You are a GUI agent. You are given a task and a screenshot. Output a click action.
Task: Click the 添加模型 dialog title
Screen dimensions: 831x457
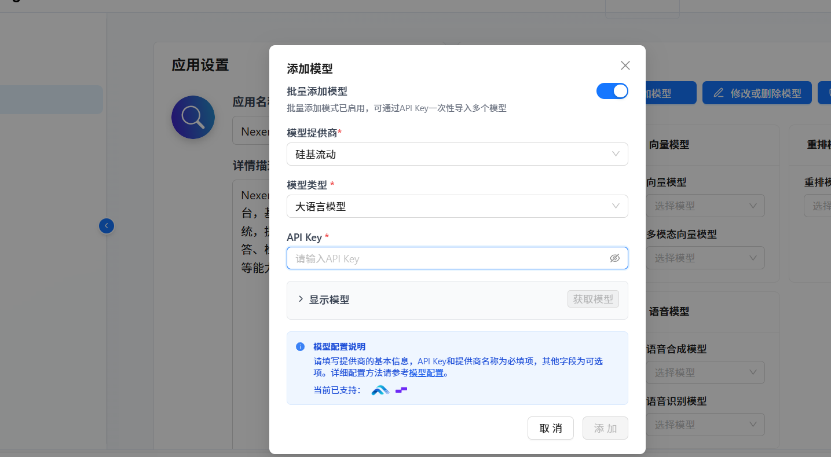tap(310, 68)
